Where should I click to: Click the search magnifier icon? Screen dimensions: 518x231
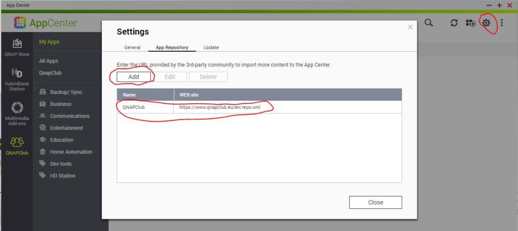428,23
